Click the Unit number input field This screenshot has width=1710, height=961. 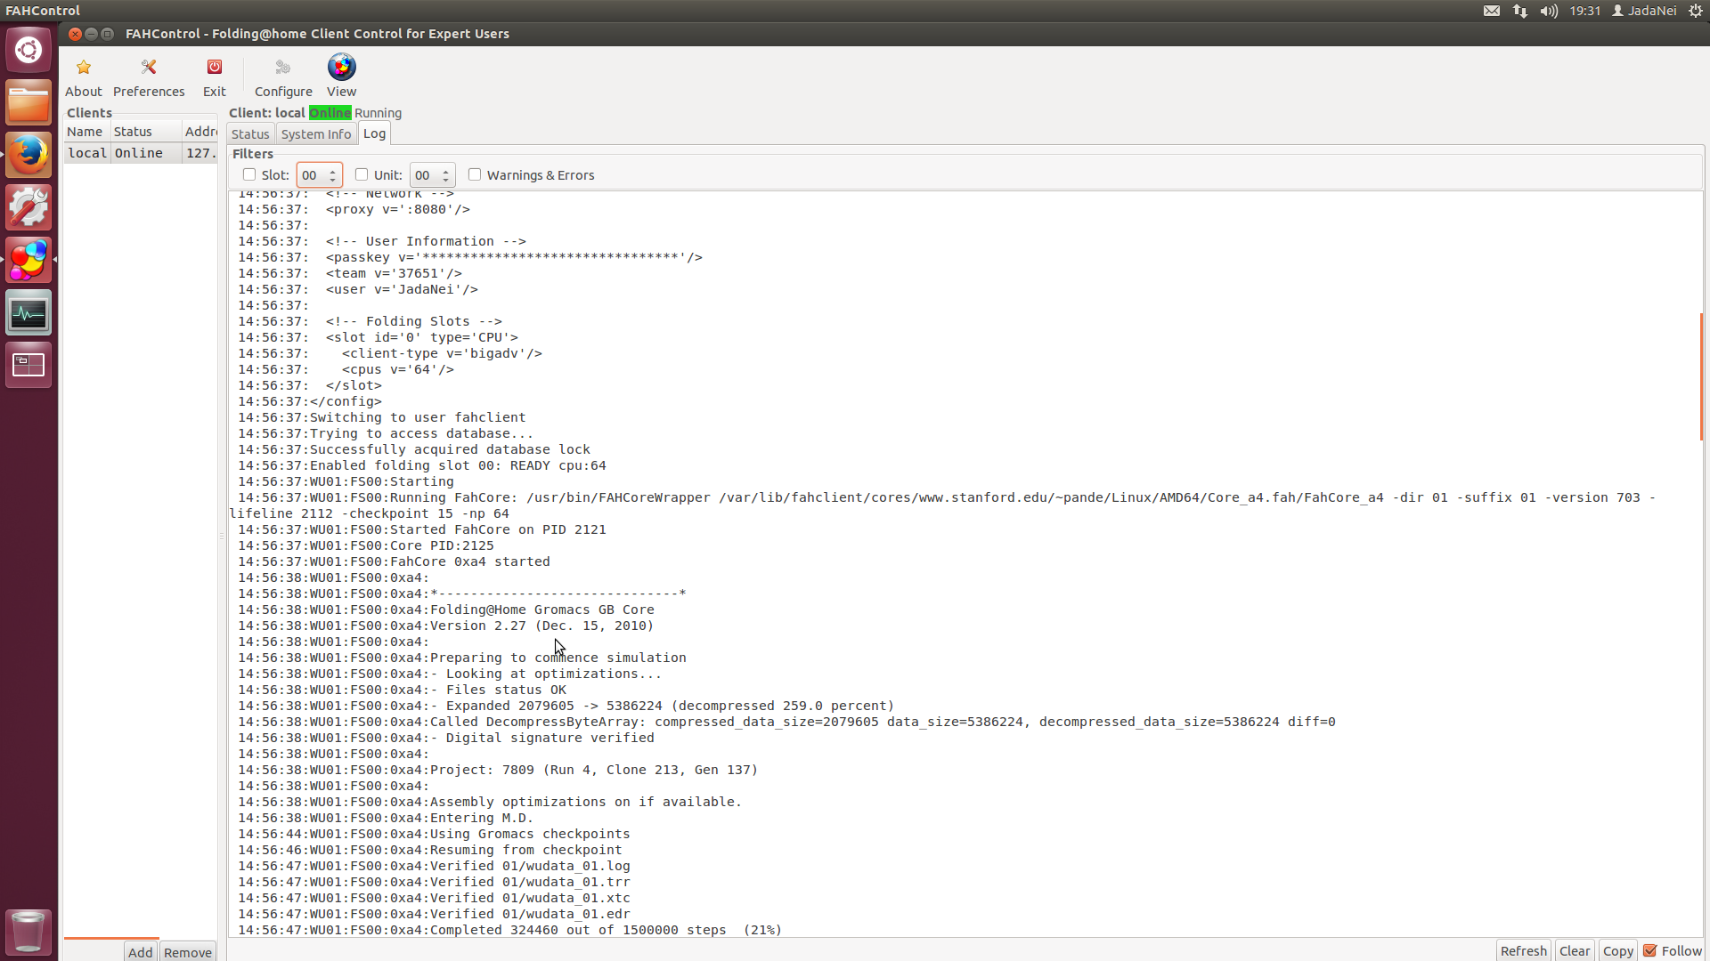(425, 175)
